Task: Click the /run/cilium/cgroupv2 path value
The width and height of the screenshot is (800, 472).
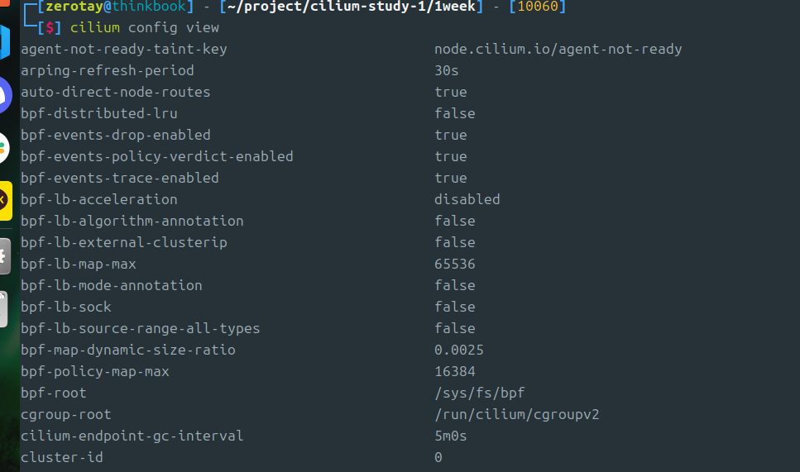Action: click(x=517, y=414)
